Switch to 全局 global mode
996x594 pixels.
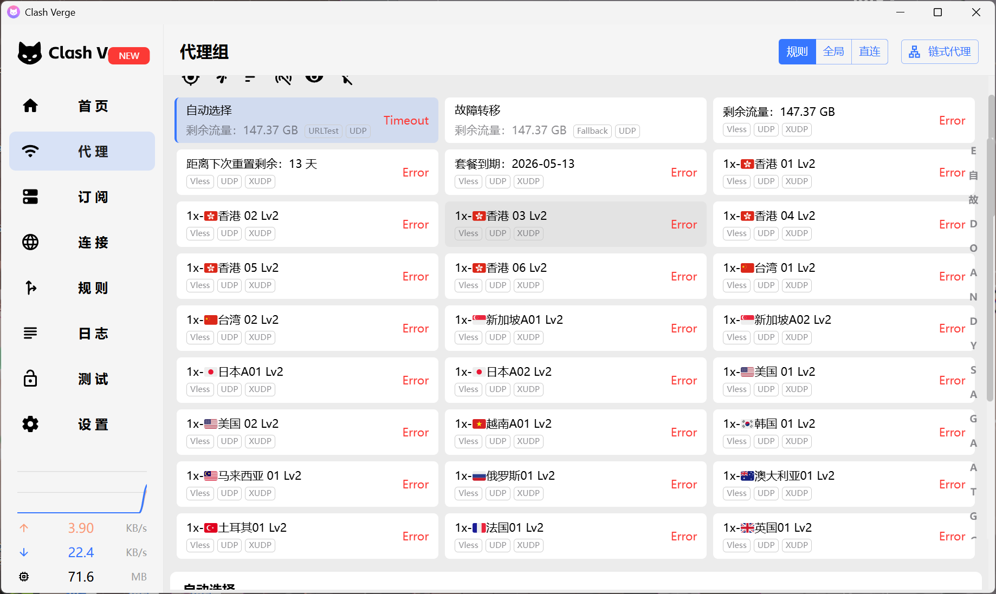click(833, 52)
